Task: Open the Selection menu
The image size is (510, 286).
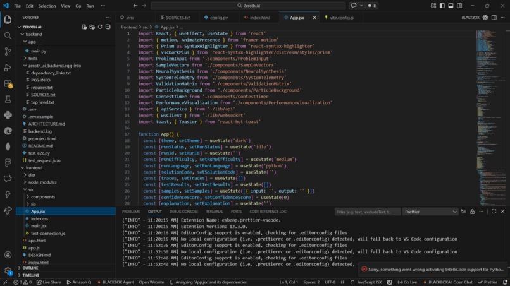Action: point(47,6)
